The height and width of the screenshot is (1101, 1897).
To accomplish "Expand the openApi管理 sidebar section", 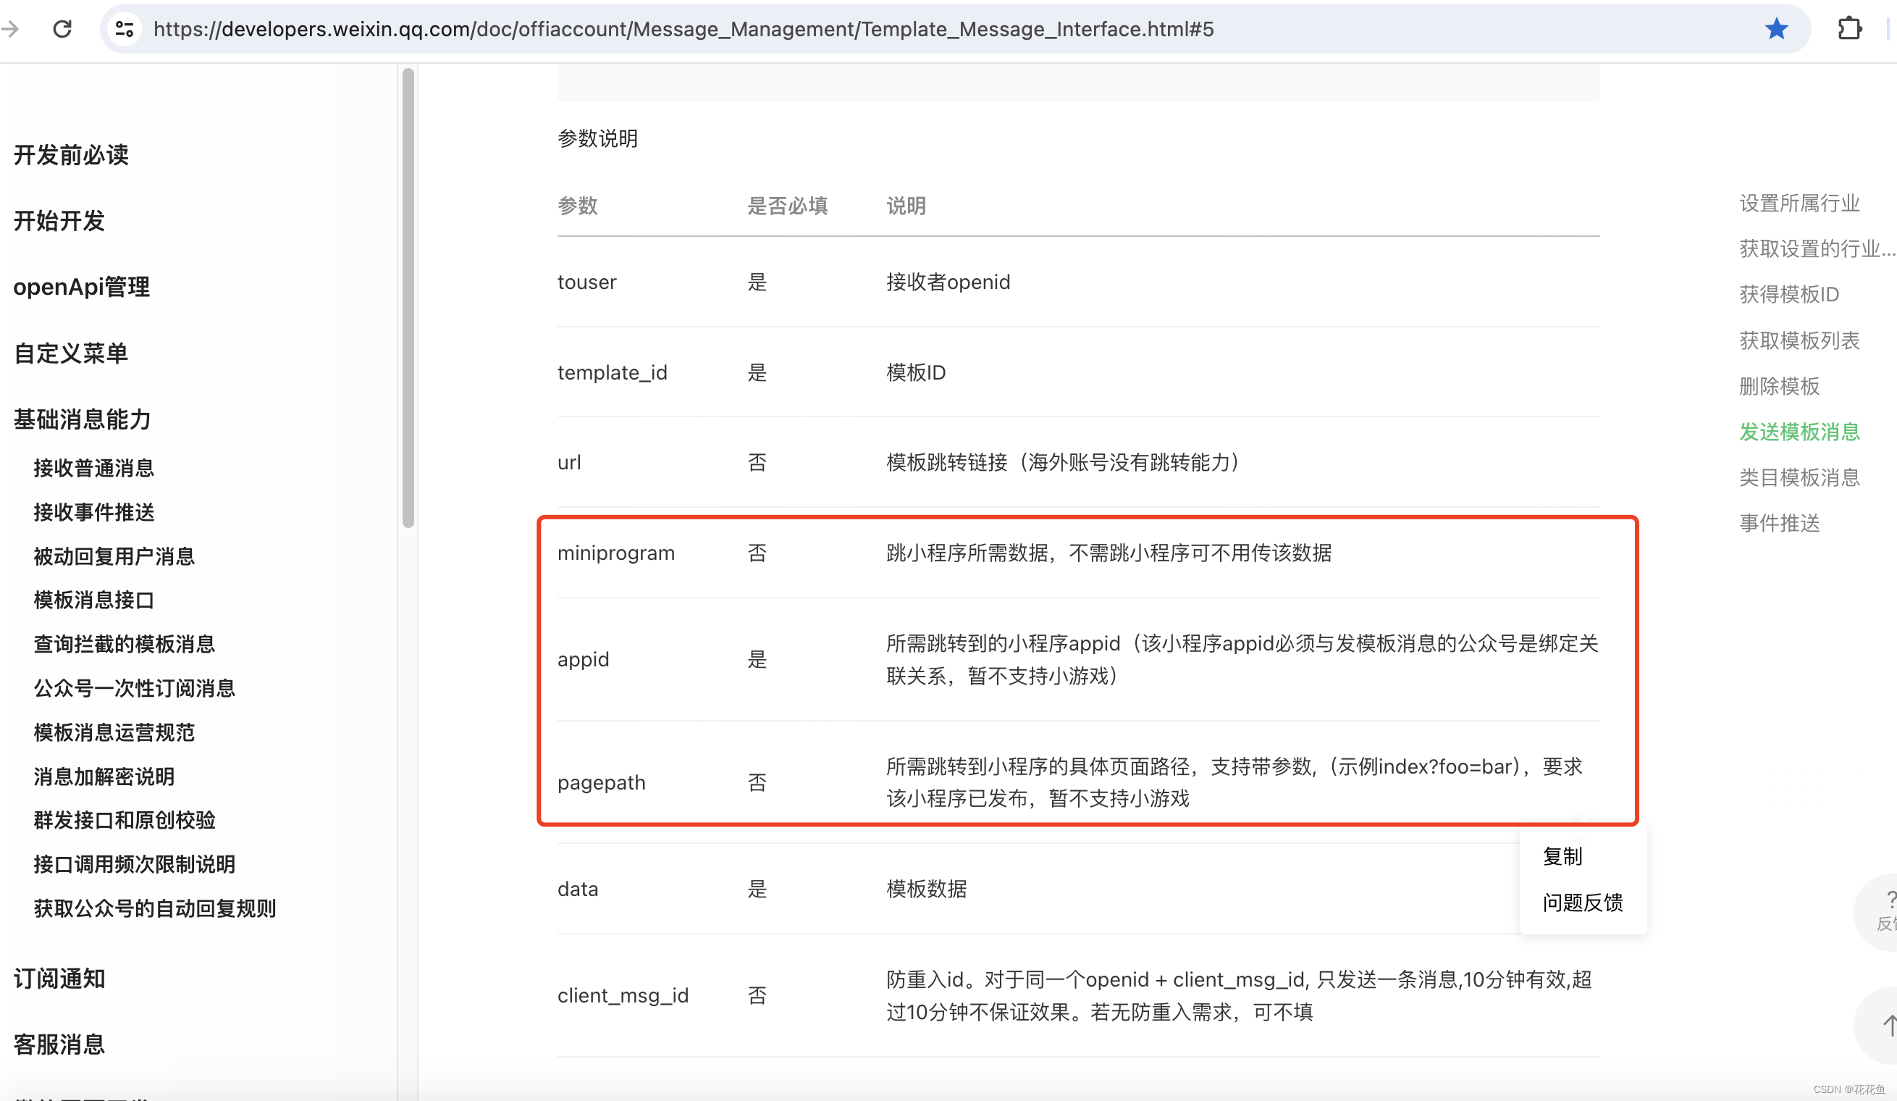I will click(81, 287).
